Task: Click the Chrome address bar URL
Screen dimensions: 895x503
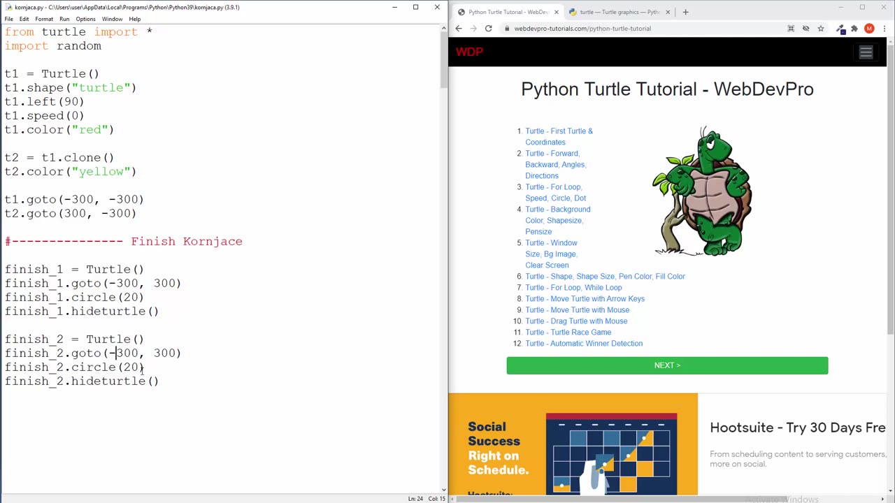Action: [582, 29]
